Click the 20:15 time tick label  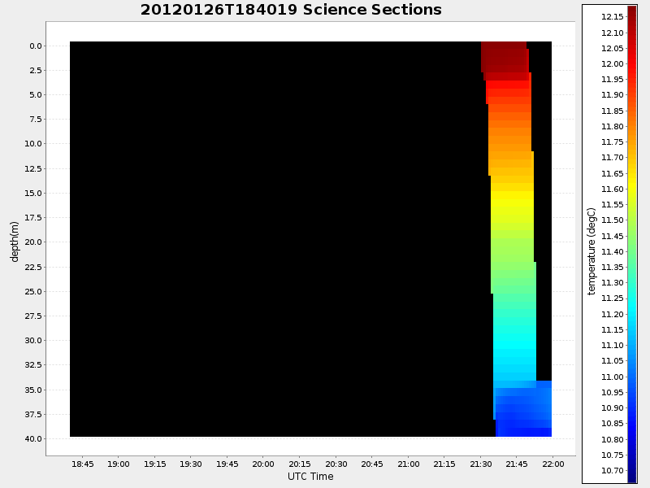(300, 464)
